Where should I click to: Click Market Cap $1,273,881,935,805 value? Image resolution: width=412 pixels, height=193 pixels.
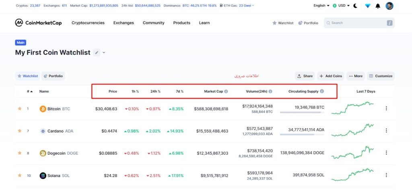[104, 5]
